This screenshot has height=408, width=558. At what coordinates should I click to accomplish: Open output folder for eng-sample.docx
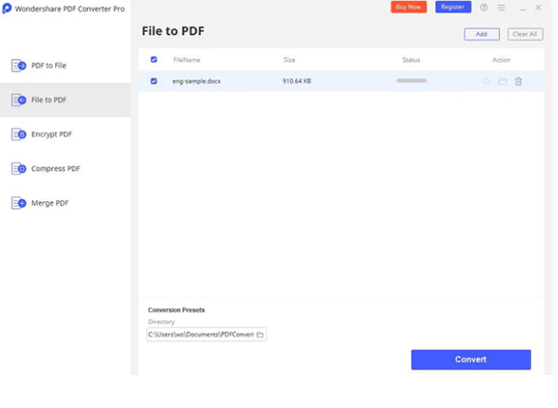tap(502, 81)
